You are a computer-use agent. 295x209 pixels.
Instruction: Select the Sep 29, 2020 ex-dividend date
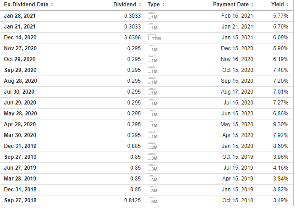point(20,70)
